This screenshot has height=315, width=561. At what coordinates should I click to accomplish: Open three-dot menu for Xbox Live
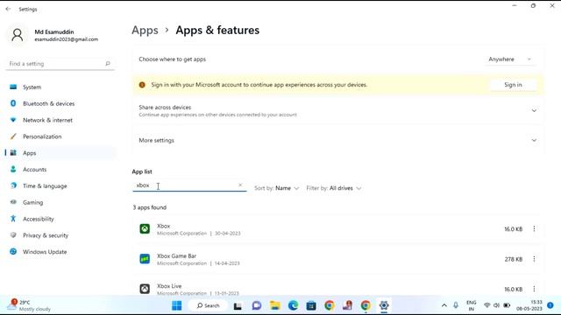point(534,289)
